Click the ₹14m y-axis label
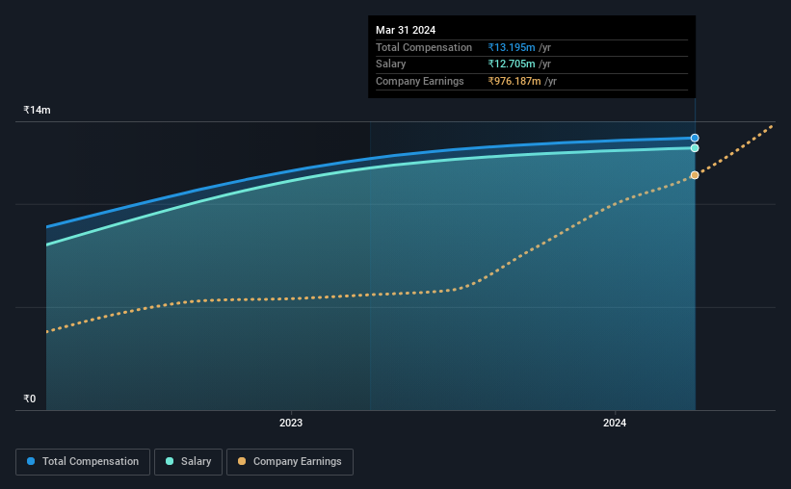The width and height of the screenshot is (791, 489). click(x=37, y=110)
